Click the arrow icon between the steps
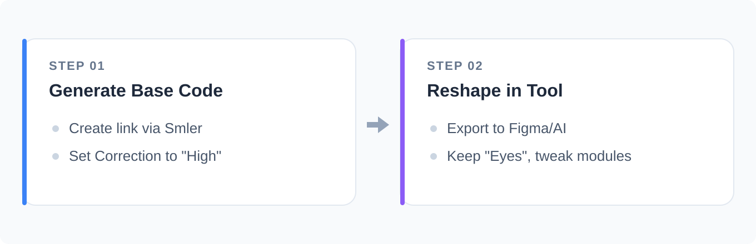Screen dimensions: 756x244 click(378, 125)
